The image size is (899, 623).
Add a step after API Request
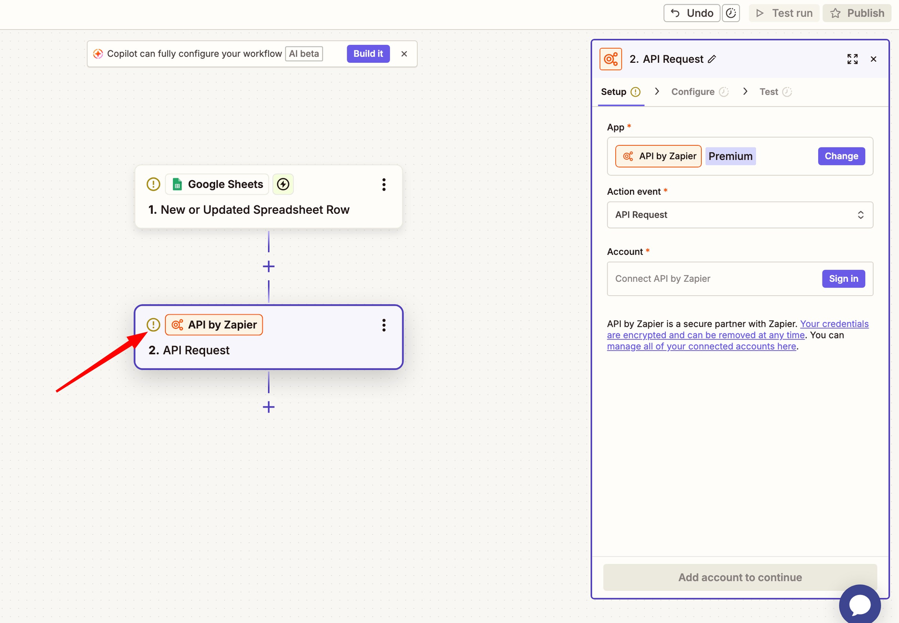tap(269, 407)
